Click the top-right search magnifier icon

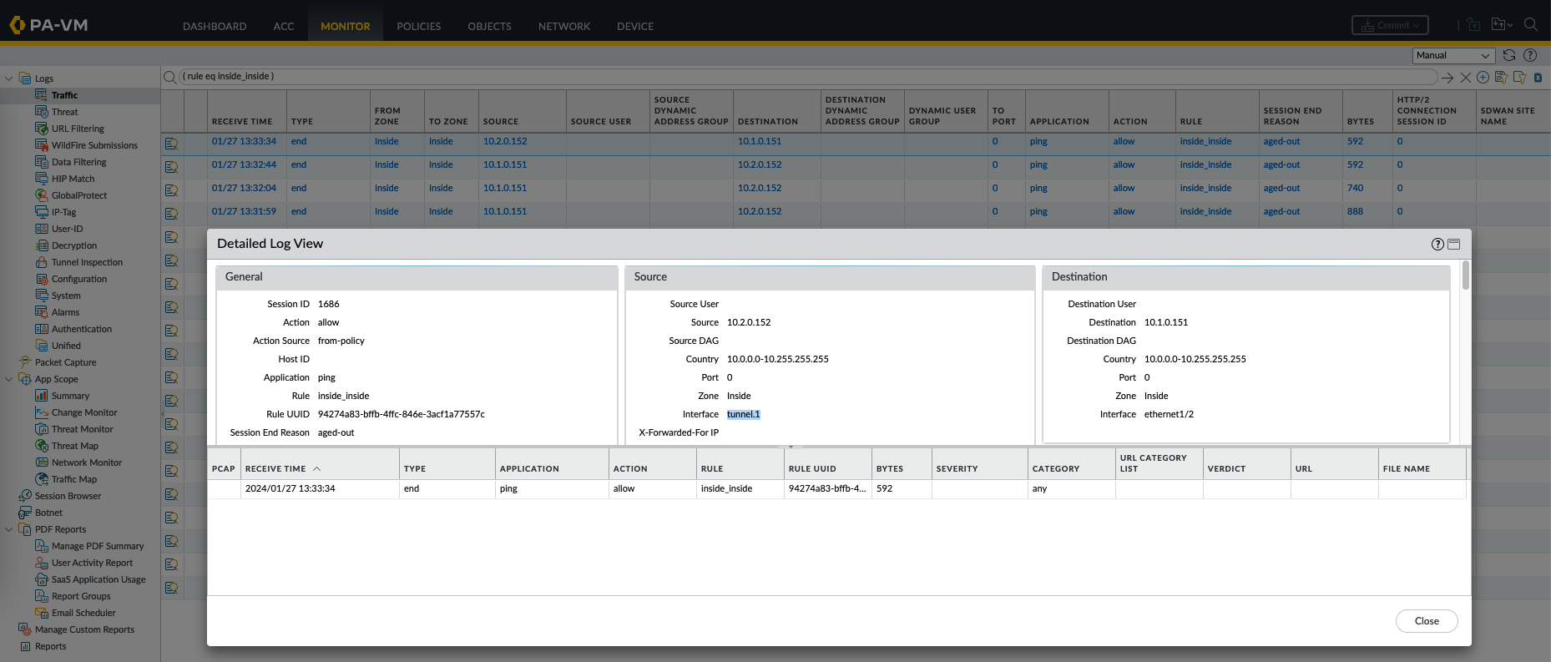[1530, 25]
